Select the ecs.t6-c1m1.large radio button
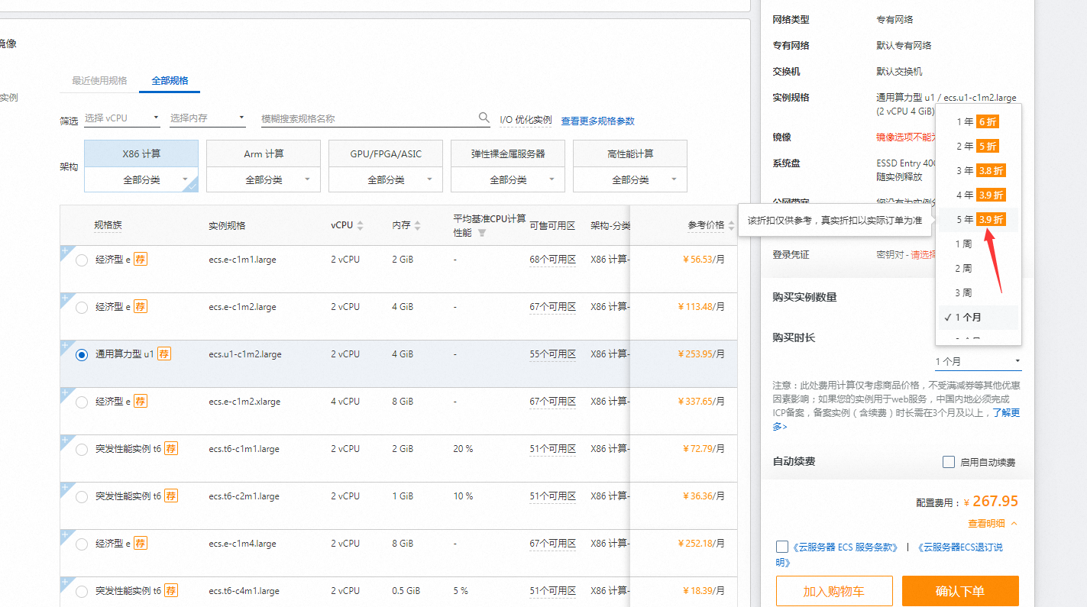The height and width of the screenshot is (607, 1087). [82, 450]
